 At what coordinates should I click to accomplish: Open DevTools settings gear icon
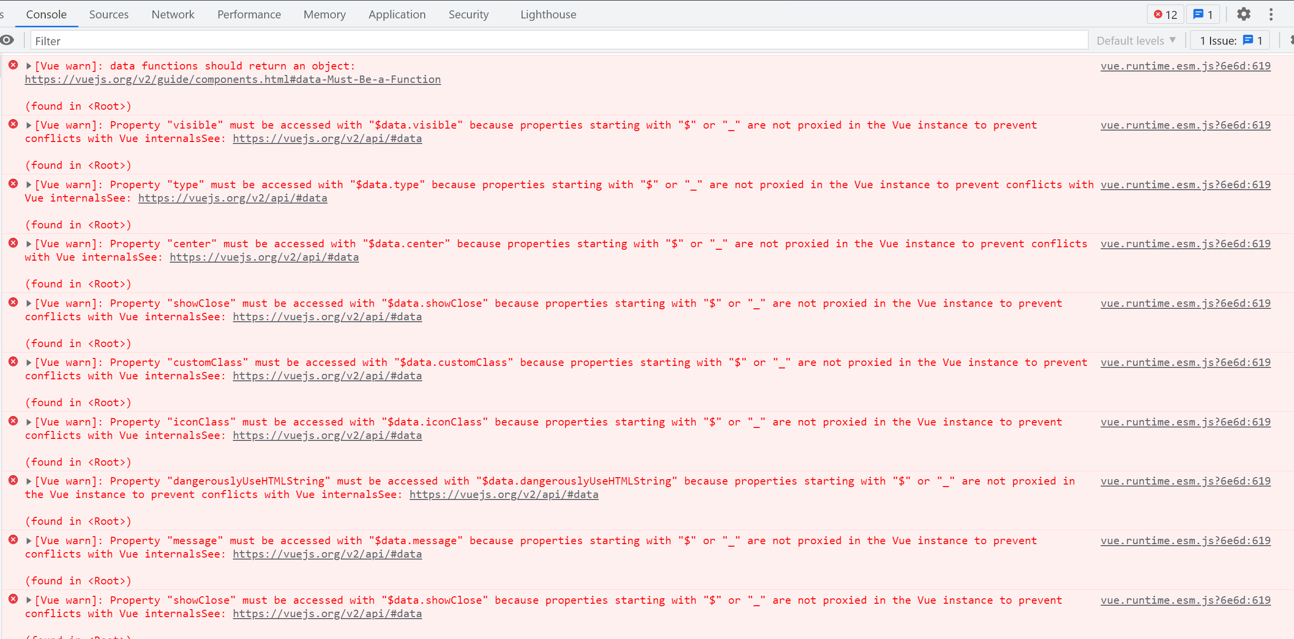[1243, 14]
